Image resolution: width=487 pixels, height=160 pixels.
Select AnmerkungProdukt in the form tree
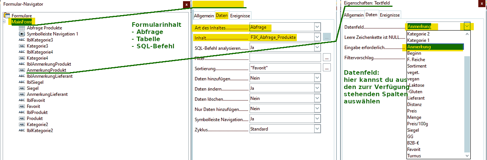tap(47, 70)
